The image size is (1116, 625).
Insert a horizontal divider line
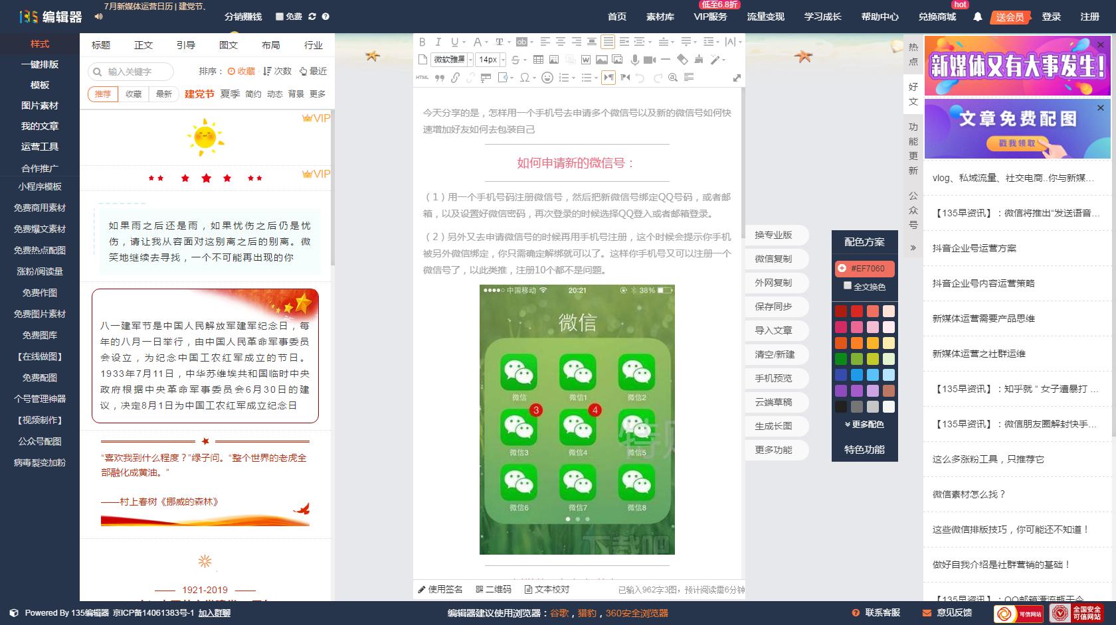667,59
